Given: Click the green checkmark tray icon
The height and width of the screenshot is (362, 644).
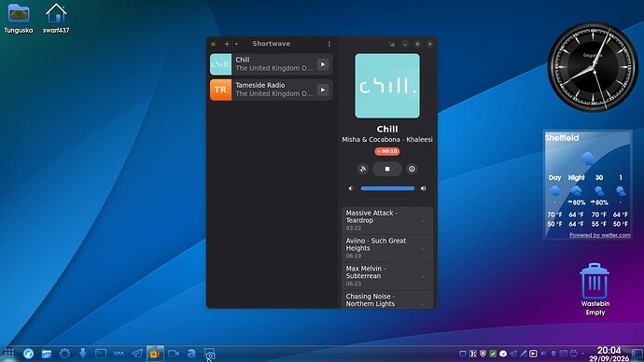Looking at the screenshot, I should click(x=493, y=354).
